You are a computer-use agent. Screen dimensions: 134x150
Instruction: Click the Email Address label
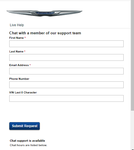tap(19, 65)
